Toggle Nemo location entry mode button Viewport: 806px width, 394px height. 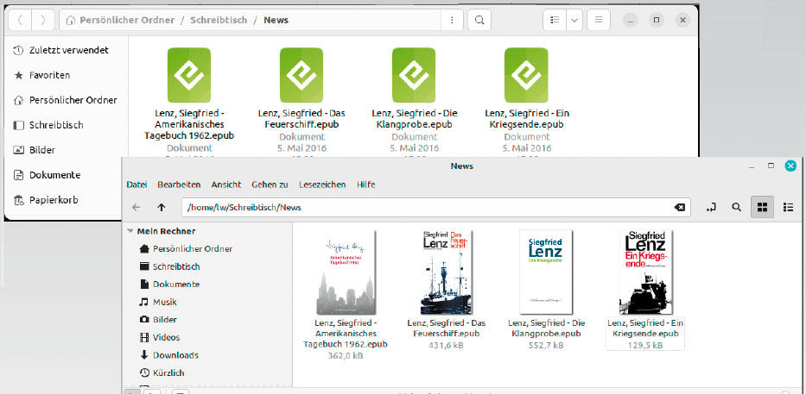tap(712, 207)
